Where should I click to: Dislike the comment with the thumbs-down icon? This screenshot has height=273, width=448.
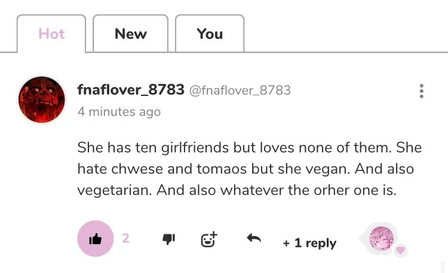[169, 239]
